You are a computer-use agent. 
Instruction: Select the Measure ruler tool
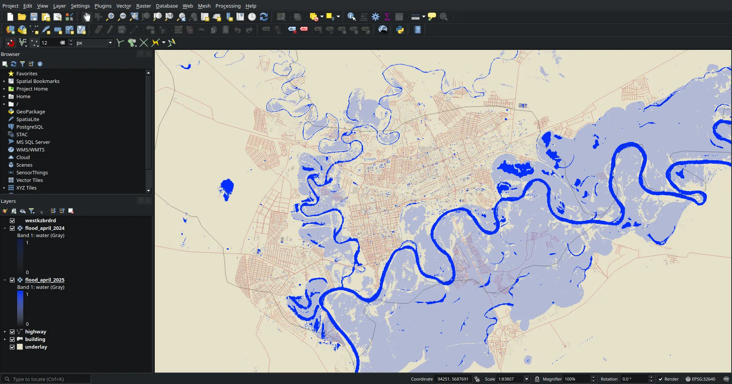click(416, 17)
